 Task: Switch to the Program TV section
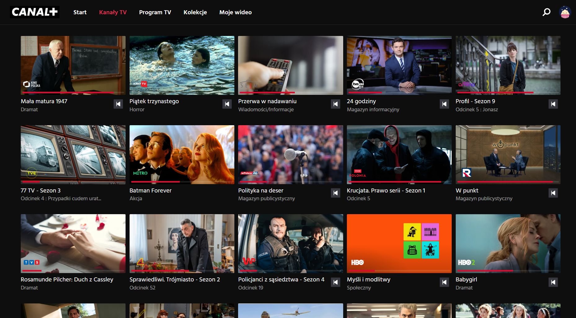[x=155, y=12]
